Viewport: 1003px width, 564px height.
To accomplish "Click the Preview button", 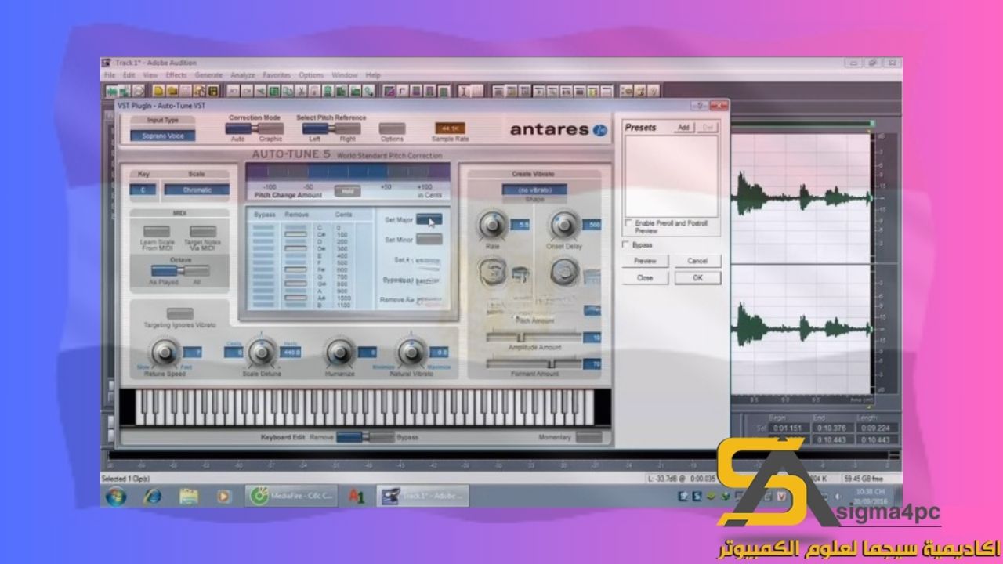I will pyautogui.click(x=645, y=261).
